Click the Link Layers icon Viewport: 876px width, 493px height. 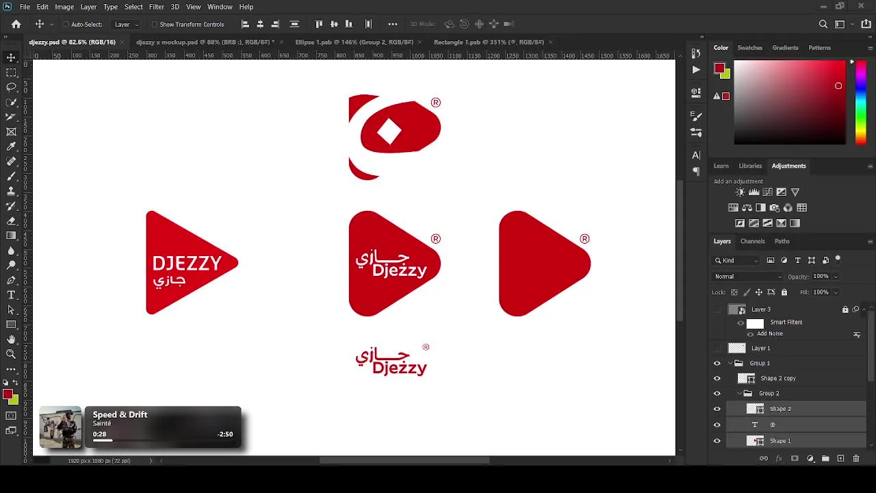764,459
